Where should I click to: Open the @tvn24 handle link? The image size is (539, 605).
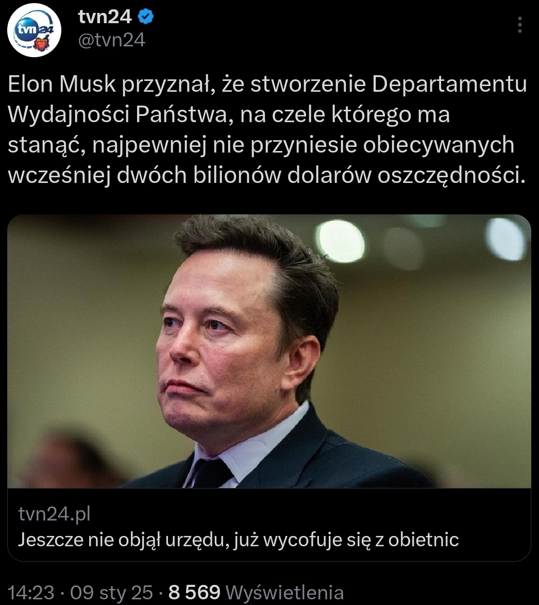pyautogui.click(x=111, y=40)
